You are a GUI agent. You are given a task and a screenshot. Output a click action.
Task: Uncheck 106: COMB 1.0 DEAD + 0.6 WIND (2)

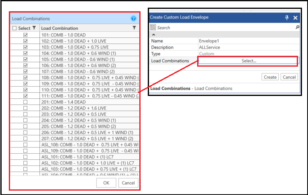pos(25,65)
